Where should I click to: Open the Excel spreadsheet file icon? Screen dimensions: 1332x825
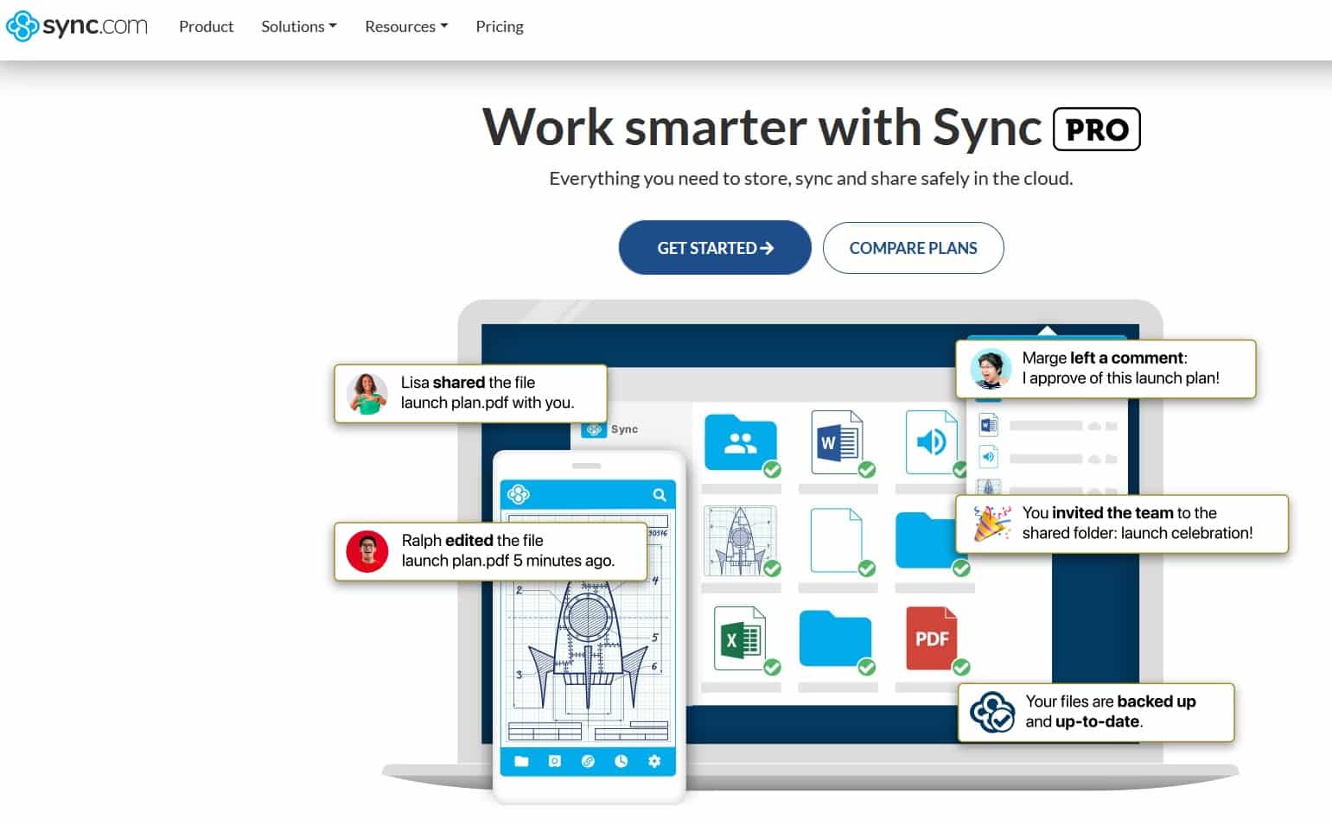[x=739, y=638]
